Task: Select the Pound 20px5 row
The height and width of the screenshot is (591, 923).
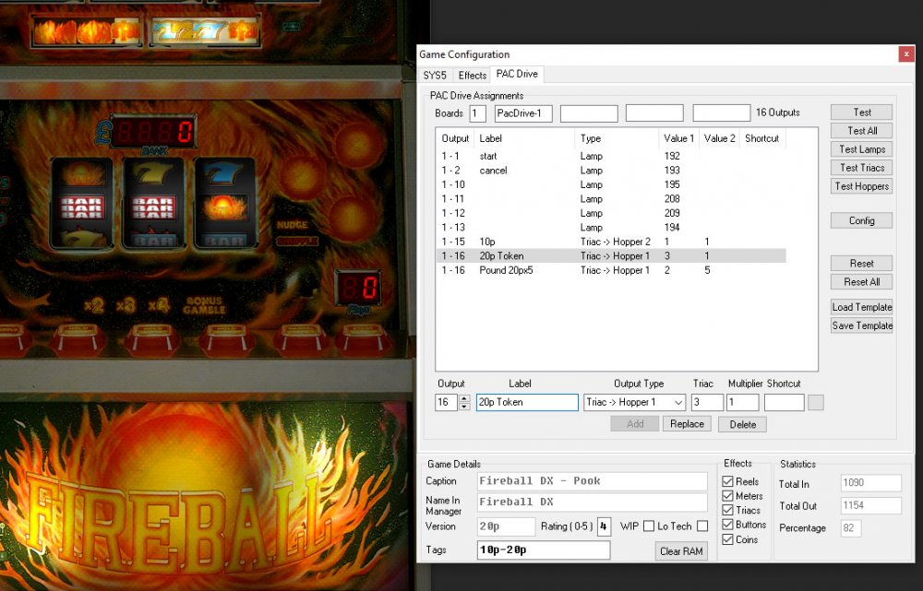Action: pyautogui.click(x=611, y=270)
